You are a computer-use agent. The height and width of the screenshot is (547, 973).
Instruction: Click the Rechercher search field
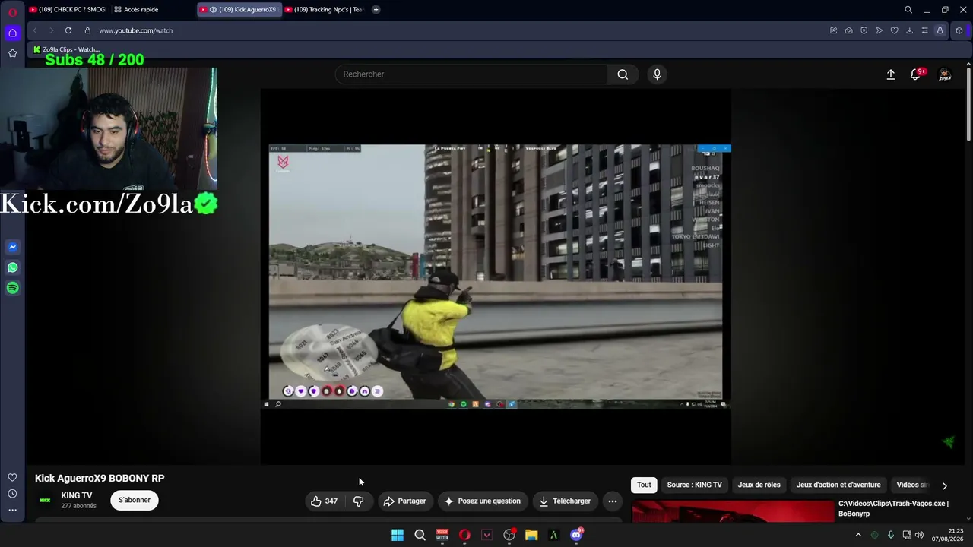click(x=471, y=74)
